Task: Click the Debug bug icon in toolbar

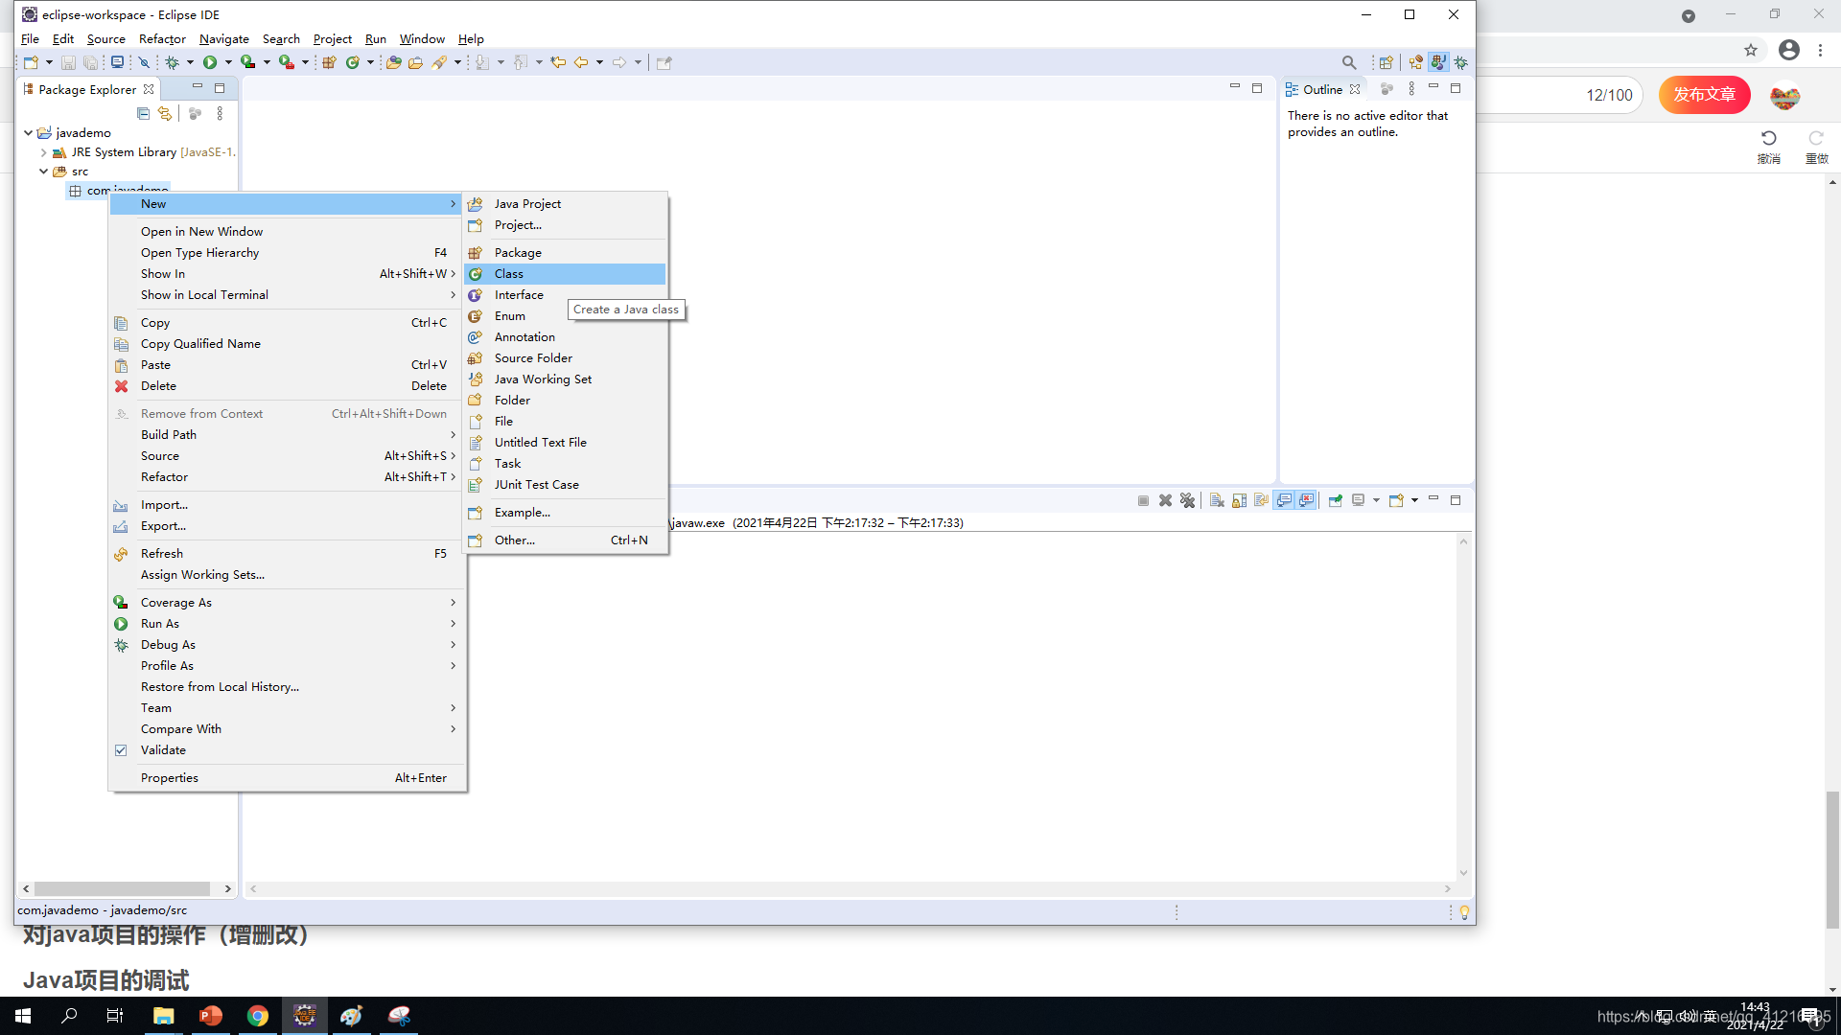Action: pyautogui.click(x=173, y=62)
